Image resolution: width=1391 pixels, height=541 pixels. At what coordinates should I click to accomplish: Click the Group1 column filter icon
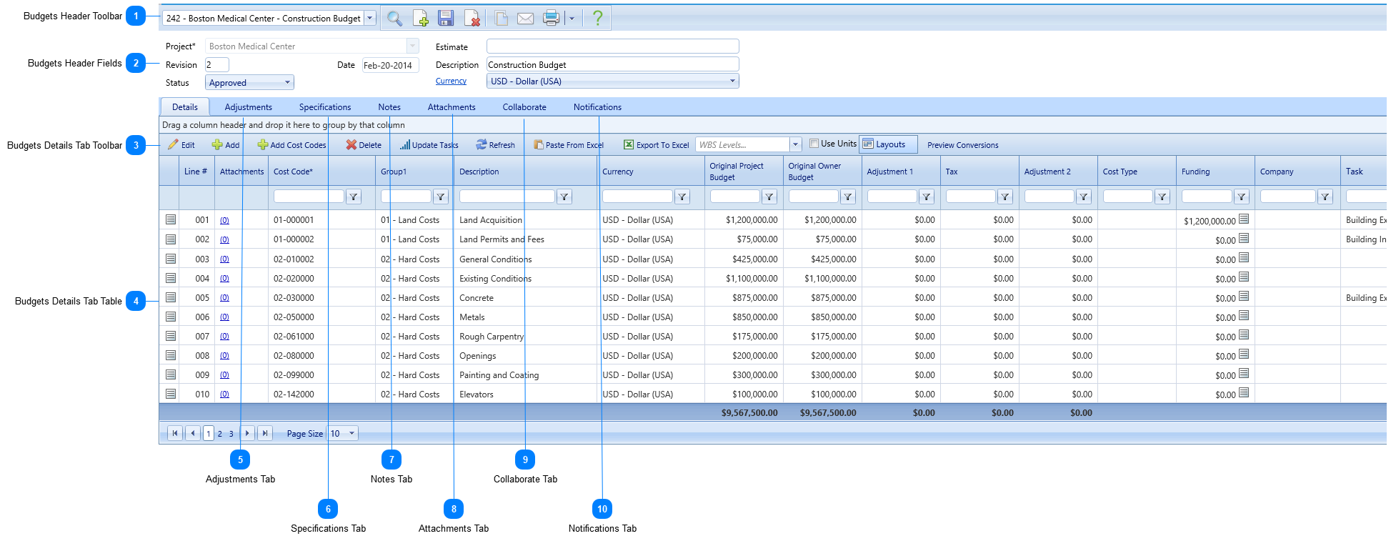pos(441,197)
